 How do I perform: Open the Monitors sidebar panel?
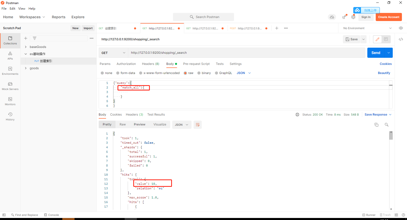click(10, 101)
